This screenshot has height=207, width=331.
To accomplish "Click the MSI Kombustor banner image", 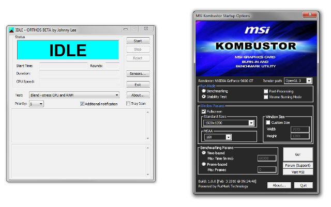I will coord(256,49).
